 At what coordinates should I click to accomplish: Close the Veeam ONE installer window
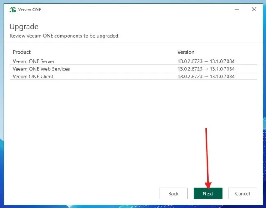pos(254,9)
